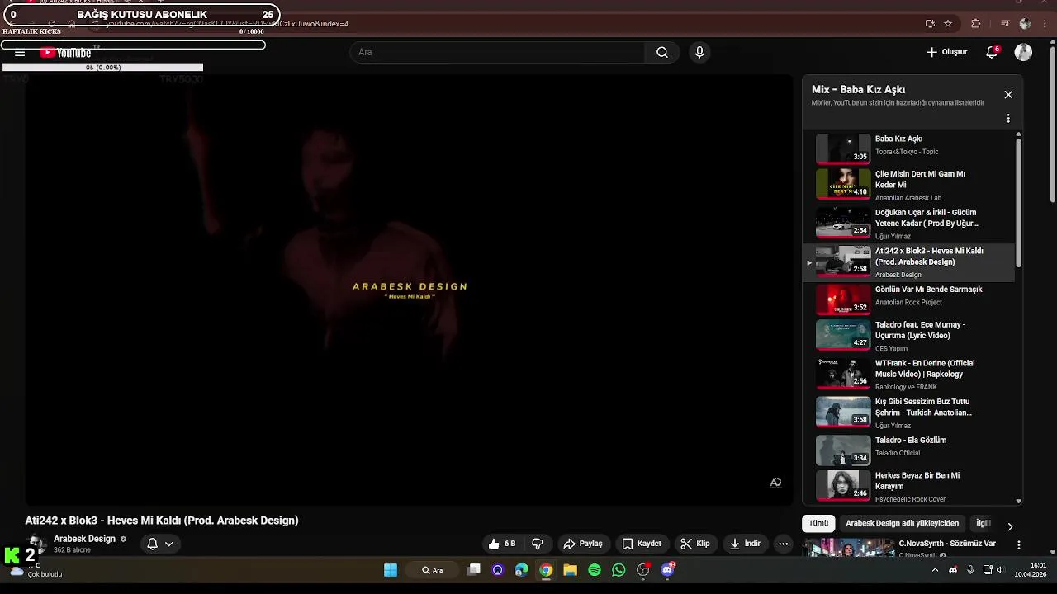1057x594 pixels.
Task: Click the search magnifier button
Action: point(662,52)
